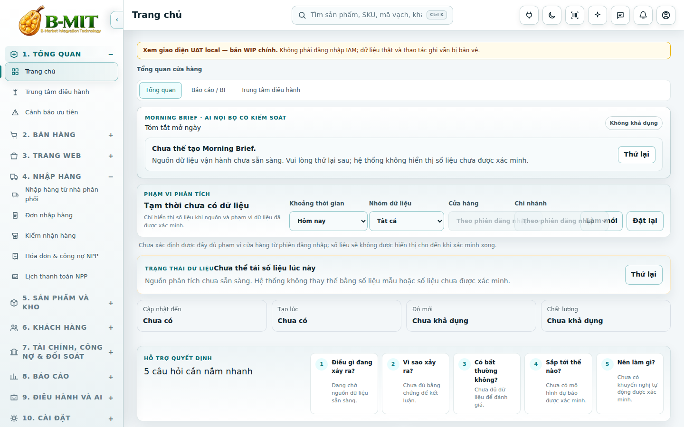The height and width of the screenshot is (427, 684).
Task: Open notifications with the bell icon
Action: [643, 15]
